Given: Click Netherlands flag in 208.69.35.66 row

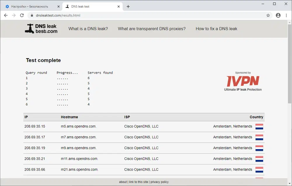Looking at the screenshot, I should click(x=259, y=170).
